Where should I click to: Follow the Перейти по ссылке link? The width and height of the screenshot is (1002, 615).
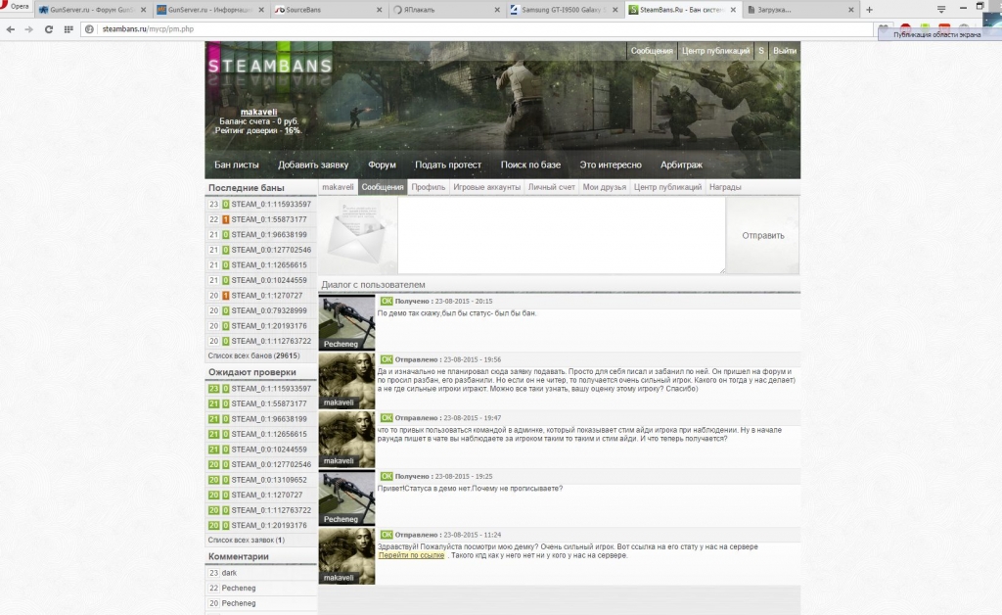[411, 555]
